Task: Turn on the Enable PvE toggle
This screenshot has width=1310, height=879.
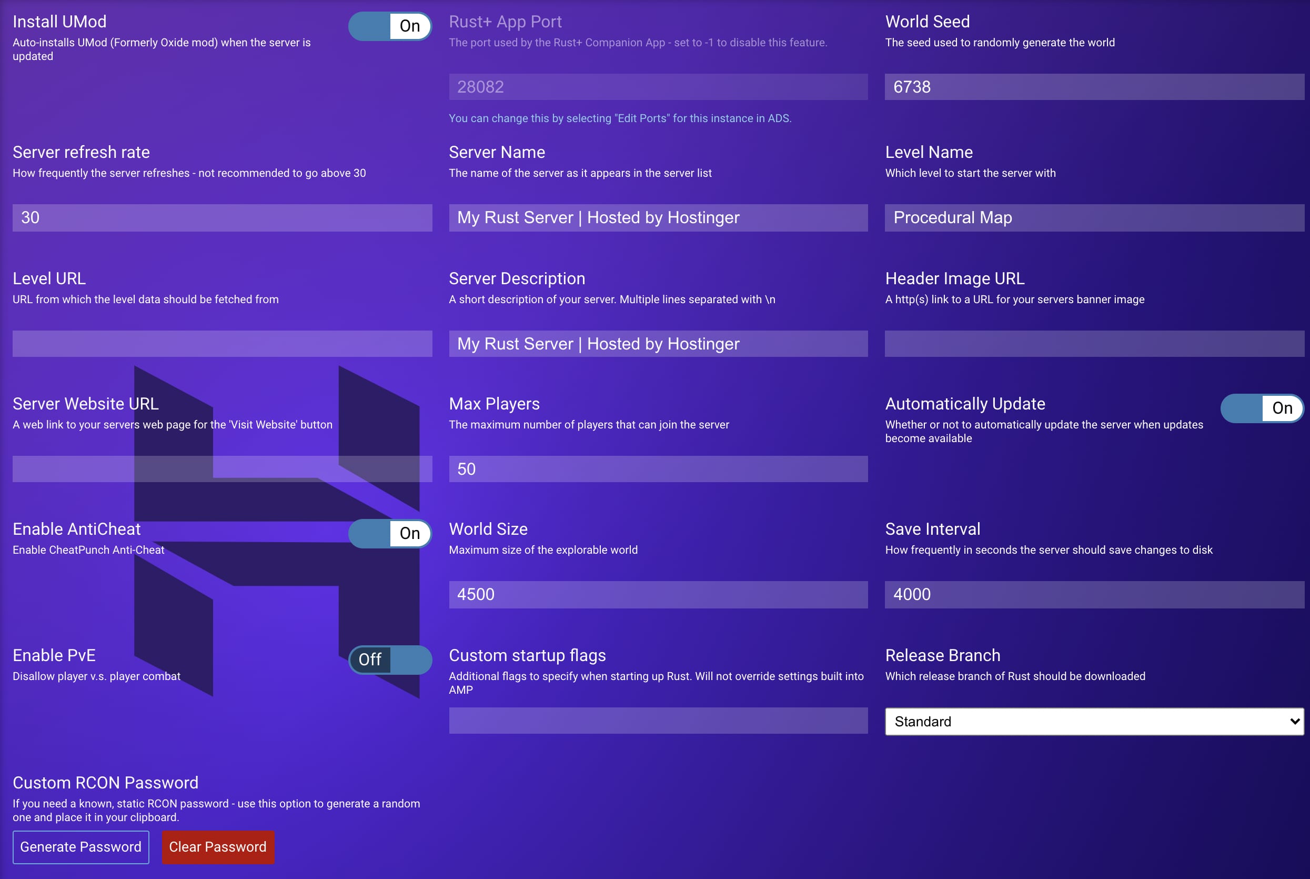Action: coord(389,660)
